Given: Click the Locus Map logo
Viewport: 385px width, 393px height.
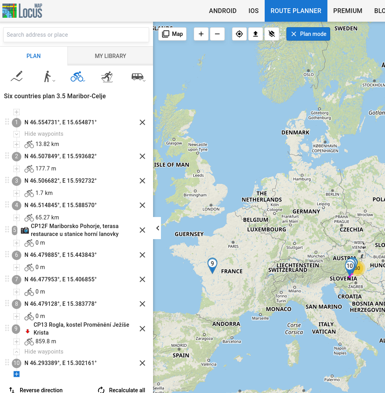Looking at the screenshot, I should [x=22, y=11].
